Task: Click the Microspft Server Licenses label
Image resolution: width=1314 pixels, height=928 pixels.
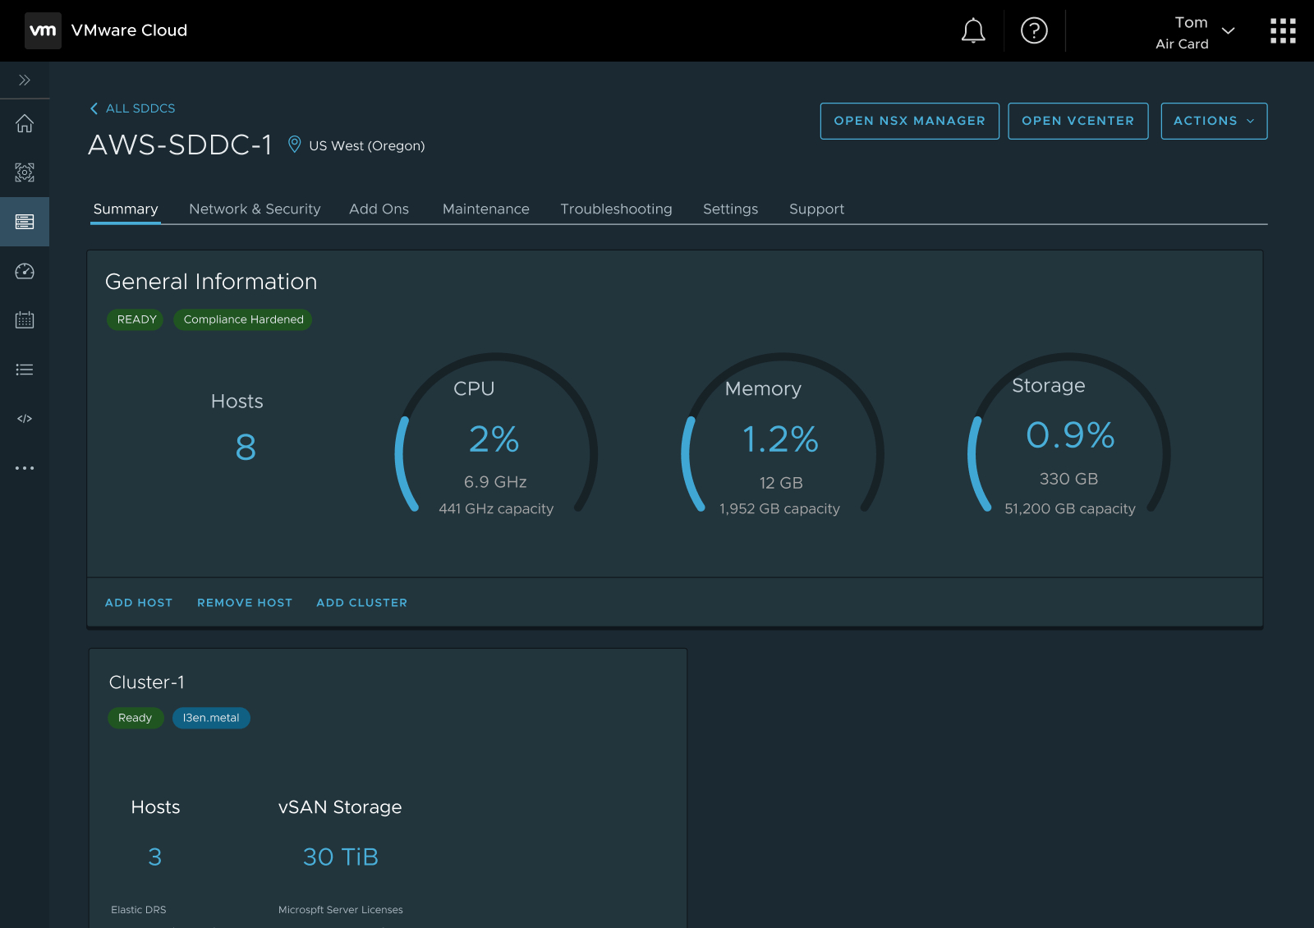Action: [341, 910]
